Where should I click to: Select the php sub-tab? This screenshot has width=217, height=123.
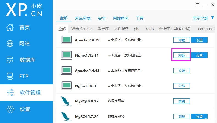coord(137,29)
